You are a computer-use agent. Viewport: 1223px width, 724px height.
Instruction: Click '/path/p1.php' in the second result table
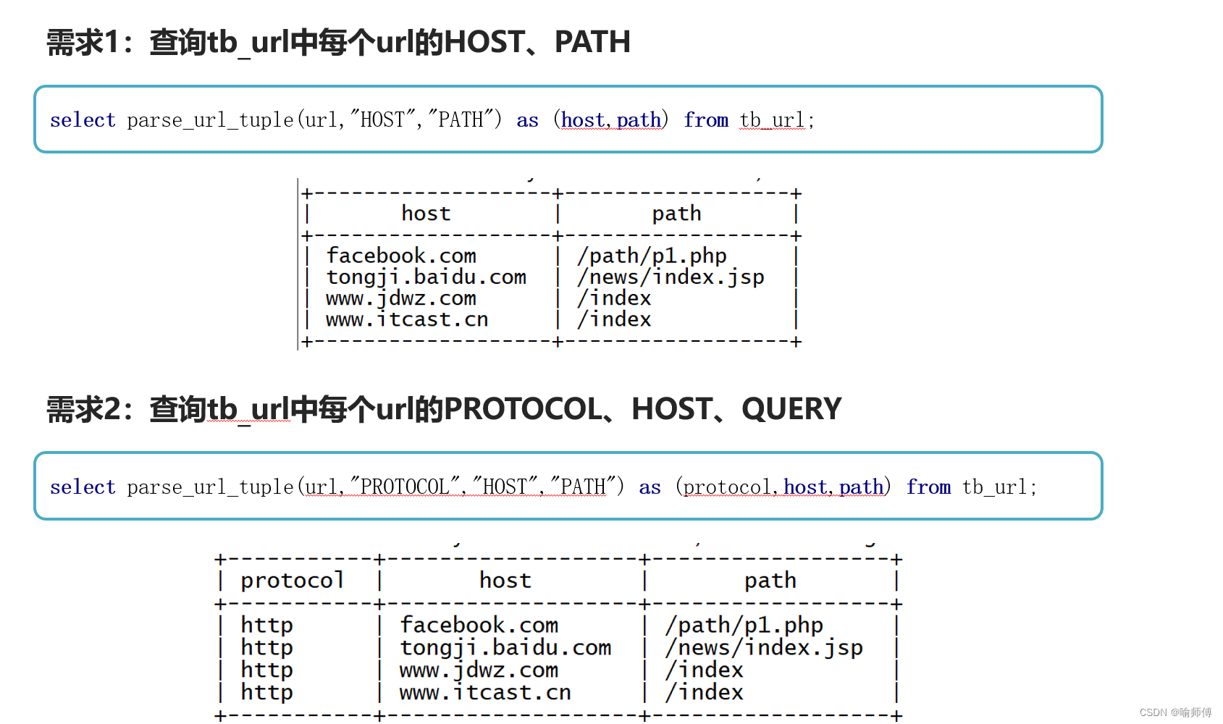coord(744,625)
